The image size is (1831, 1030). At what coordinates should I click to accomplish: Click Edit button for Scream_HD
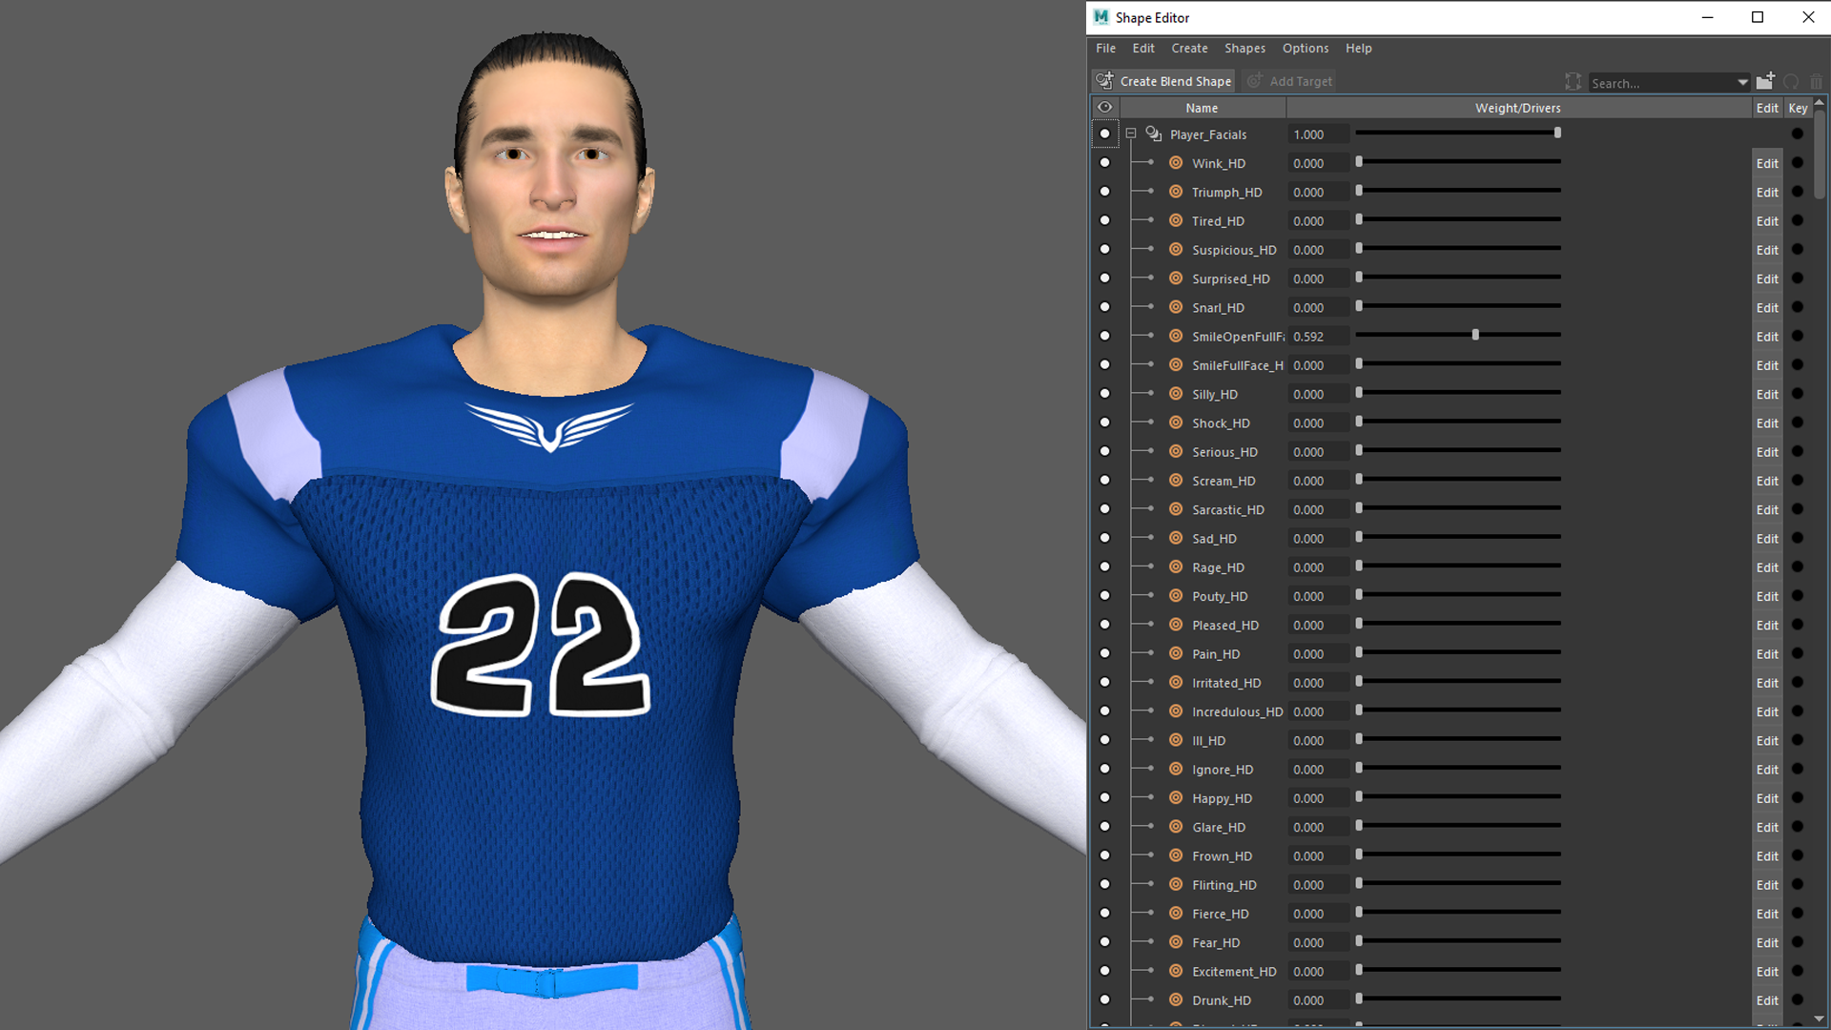[x=1766, y=482]
